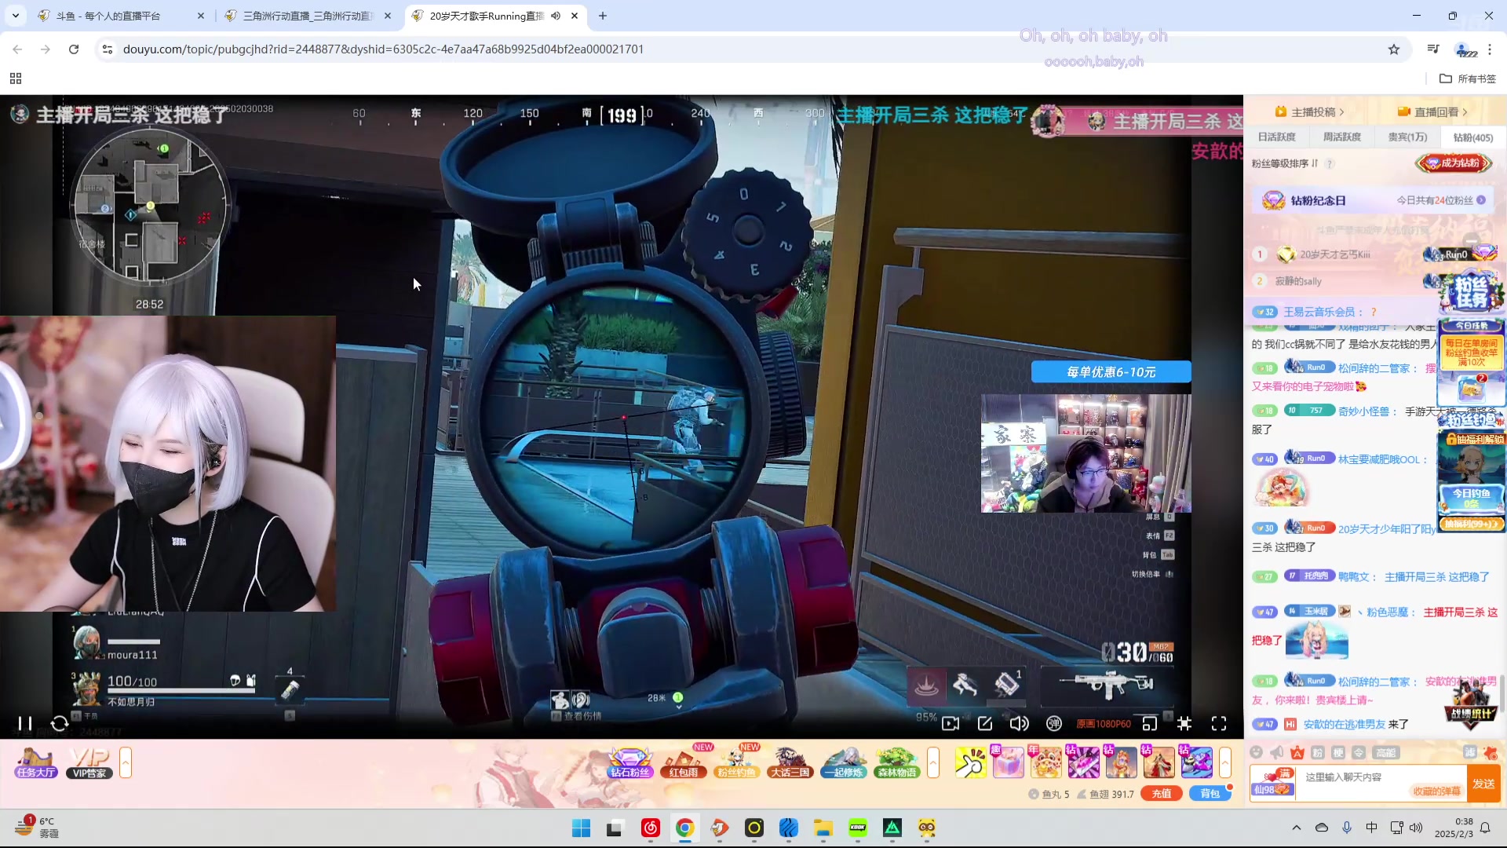
Task: Switch to 钻粉(405) tab
Action: click(1473, 137)
